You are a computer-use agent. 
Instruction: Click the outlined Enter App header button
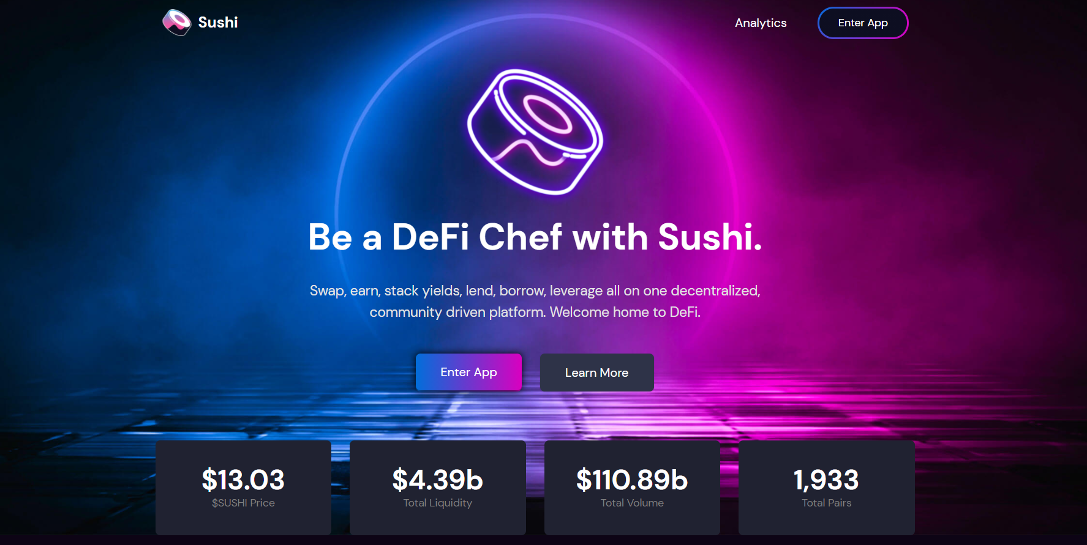863,23
